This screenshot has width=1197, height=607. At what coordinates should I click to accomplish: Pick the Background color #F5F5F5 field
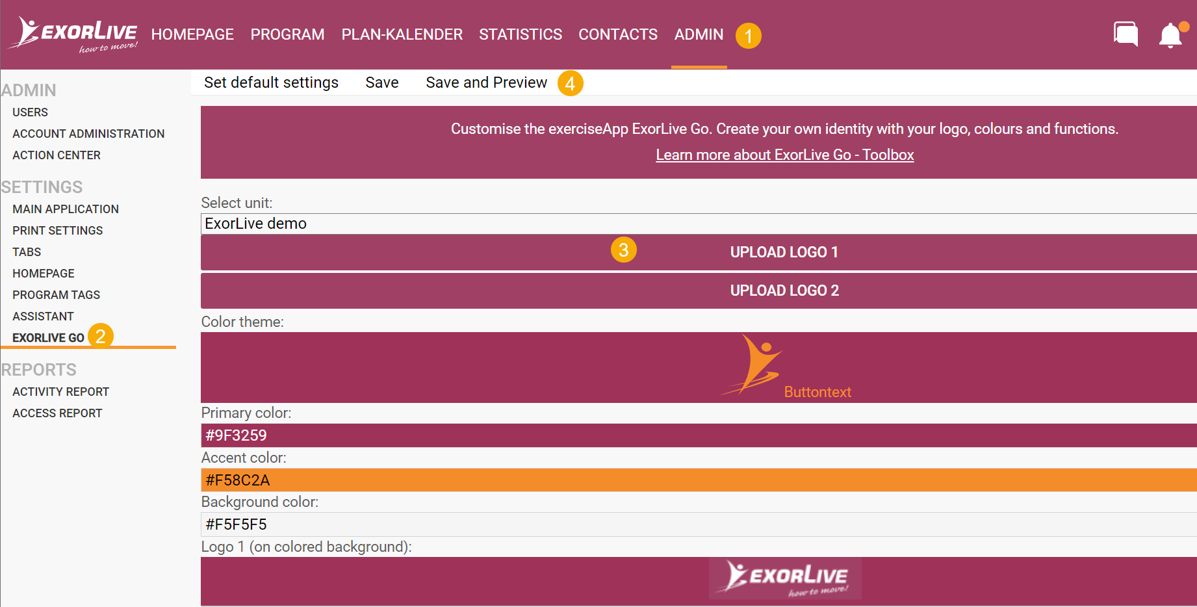pyautogui.click(x=699, y=524)
